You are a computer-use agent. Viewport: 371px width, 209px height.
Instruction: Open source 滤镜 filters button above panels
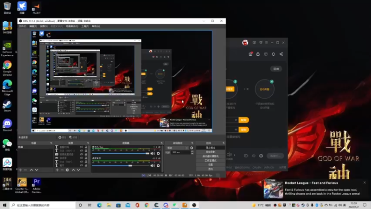[x=73, y=137]
